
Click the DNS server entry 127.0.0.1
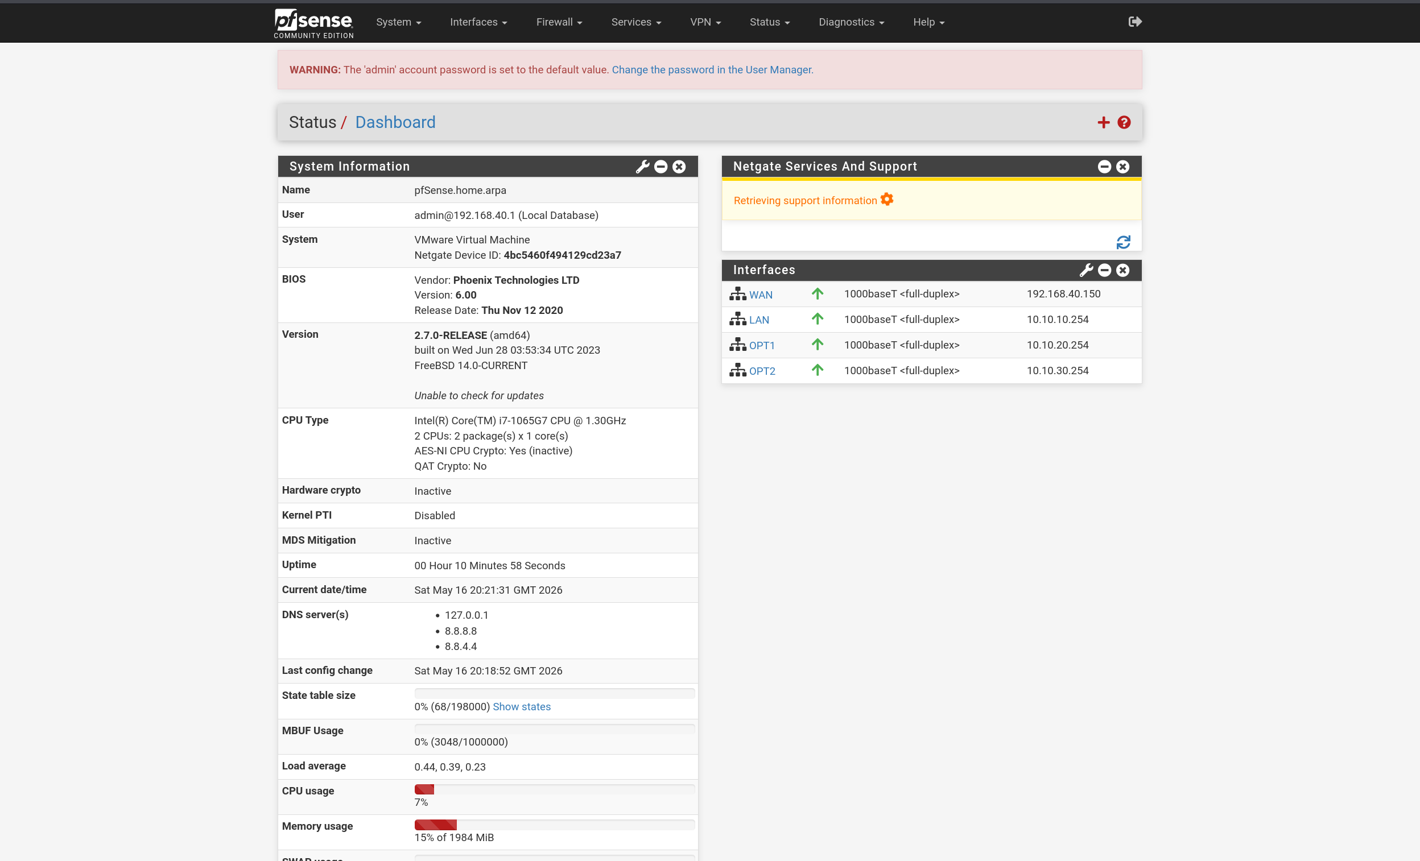coord(467,615)
